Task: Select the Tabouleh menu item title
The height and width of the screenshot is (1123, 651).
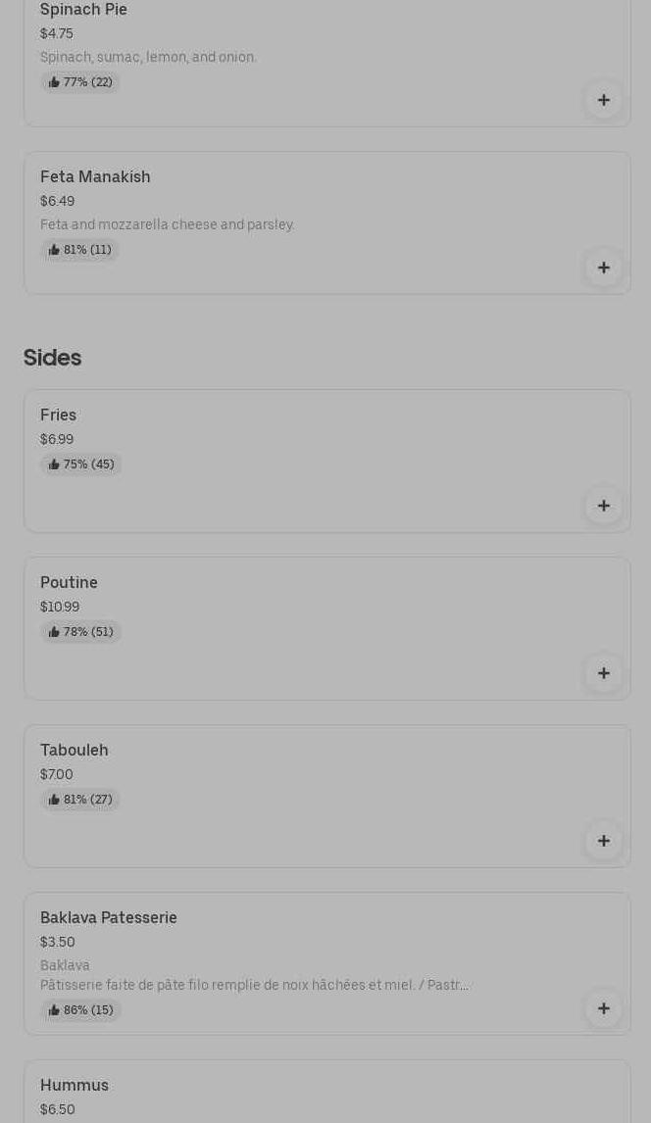Action: 75,751
